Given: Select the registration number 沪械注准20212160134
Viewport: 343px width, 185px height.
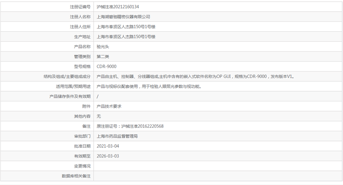Looking at the screenshot, I should [x=118, y=7].
